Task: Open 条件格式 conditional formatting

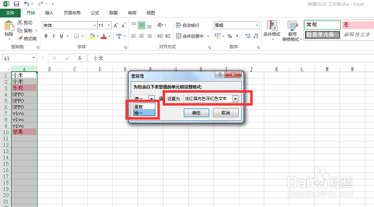Action: [x=272, y=30]
